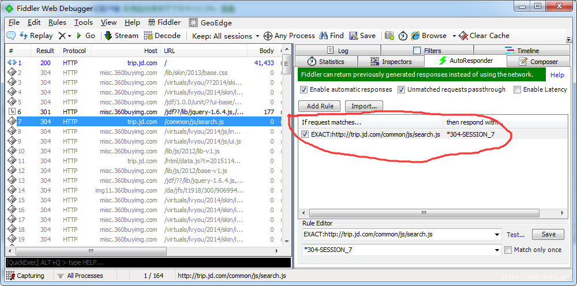Select session 11 /html/data.js row
The height and width of the screenshot is (286, 577).
[x=144, y=161]
